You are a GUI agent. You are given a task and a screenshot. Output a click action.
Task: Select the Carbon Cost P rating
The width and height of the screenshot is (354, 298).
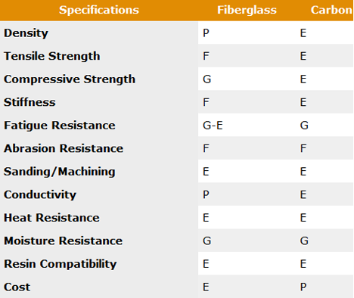pos(303,287)
